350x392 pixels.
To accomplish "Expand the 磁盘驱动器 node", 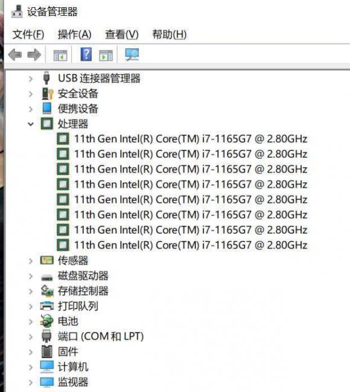I will pyautogui.click(x=31, y=276).
